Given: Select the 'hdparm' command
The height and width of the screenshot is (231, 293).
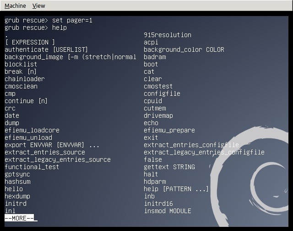Looking at the screenshot, I should click(155, 181).
